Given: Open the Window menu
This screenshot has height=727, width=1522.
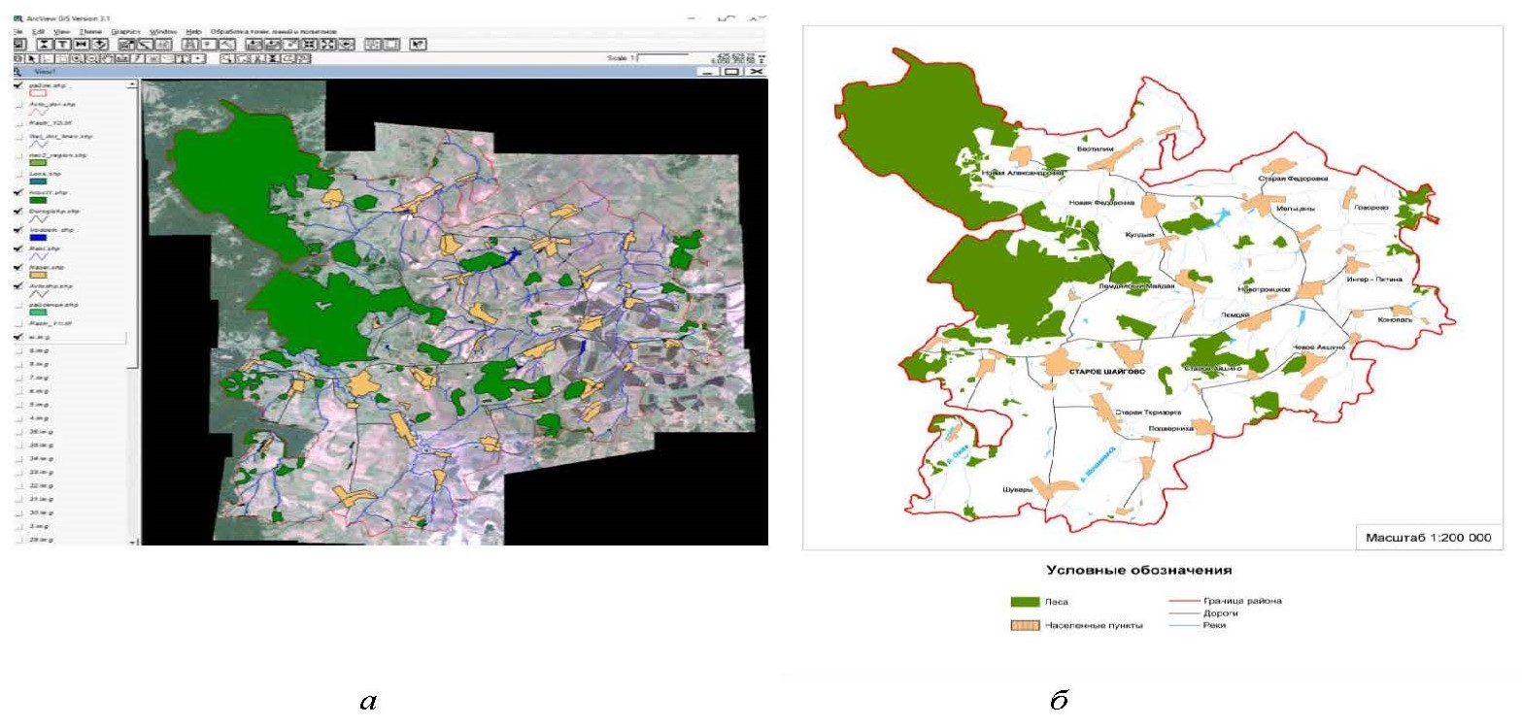Looking at the screenshot, I should pos(162,31).
